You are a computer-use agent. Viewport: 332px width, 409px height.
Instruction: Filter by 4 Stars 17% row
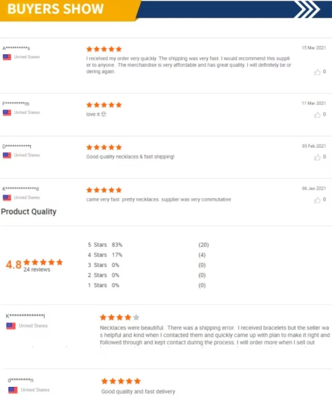point(105,255)
